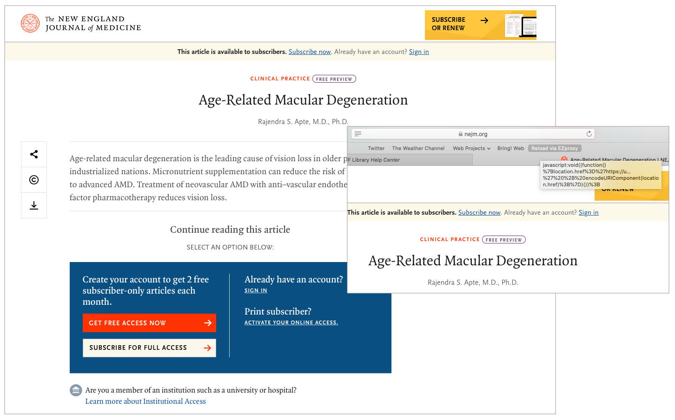
Task: Open Twitter bookmark in favorites bar
Action: [x=376, y=148]
